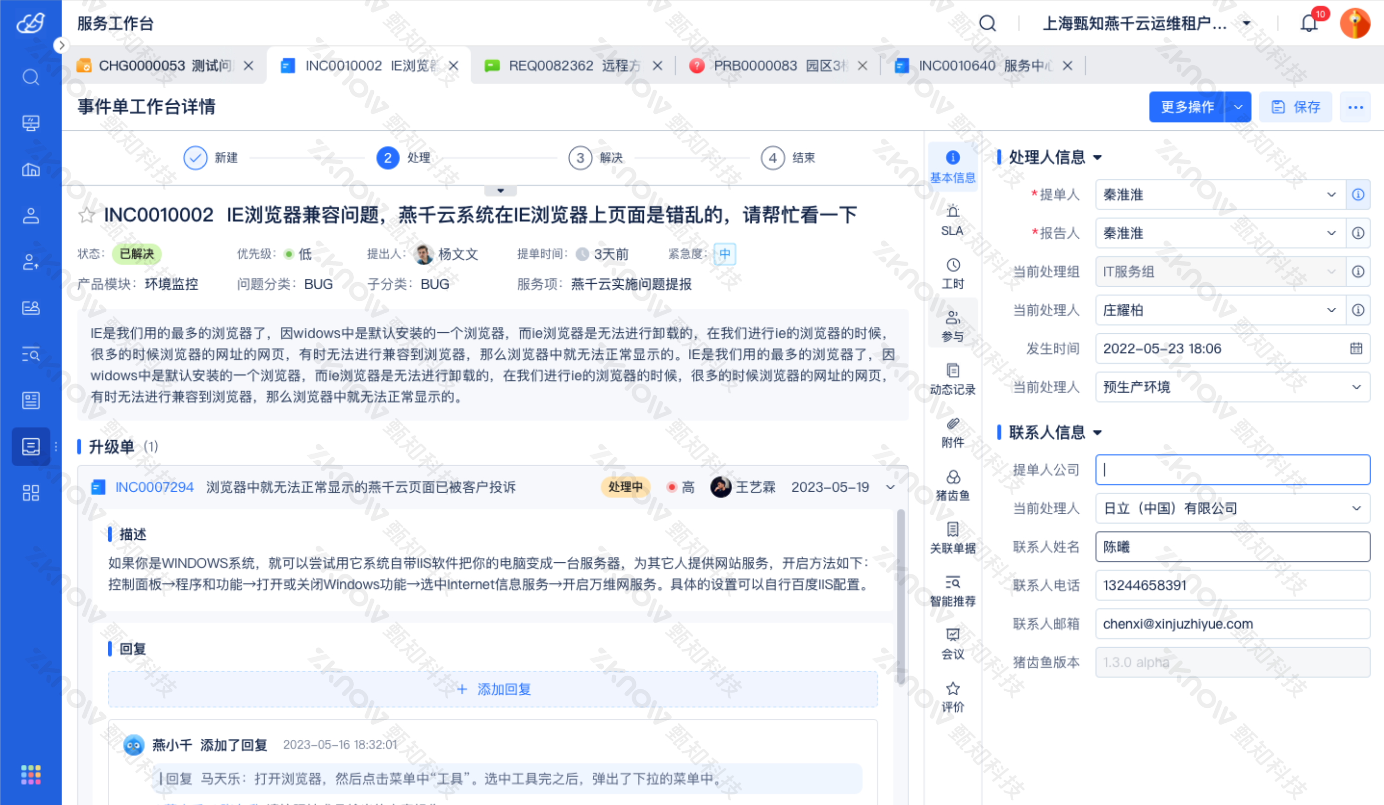Click the 联系人邮箱 input field

[x=1232, y=624]
